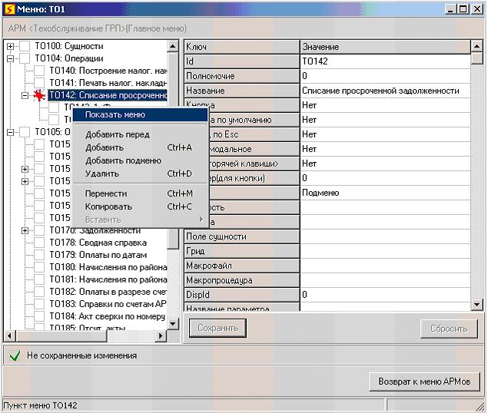Screen dimensions: 488x413
Task: Select 'Добавить подменю' in the context menu
Action: [x=123, y=160]
